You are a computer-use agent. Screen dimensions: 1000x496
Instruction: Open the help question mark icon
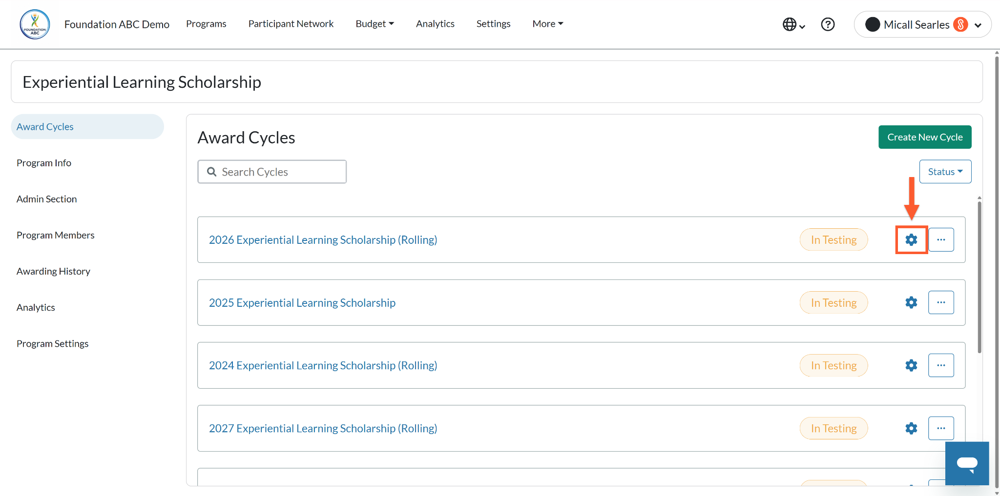(828, 24)
